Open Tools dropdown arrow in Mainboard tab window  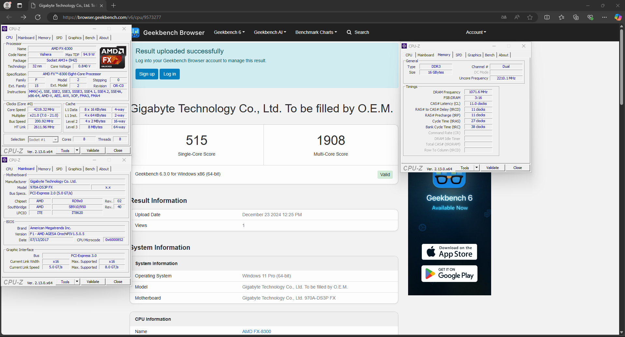(77, 282)
